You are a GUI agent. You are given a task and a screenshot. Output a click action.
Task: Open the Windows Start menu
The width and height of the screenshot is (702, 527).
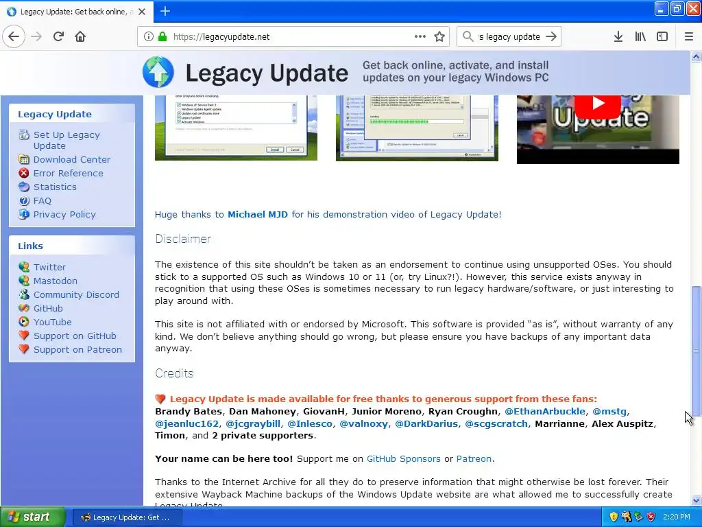[33, 517]
